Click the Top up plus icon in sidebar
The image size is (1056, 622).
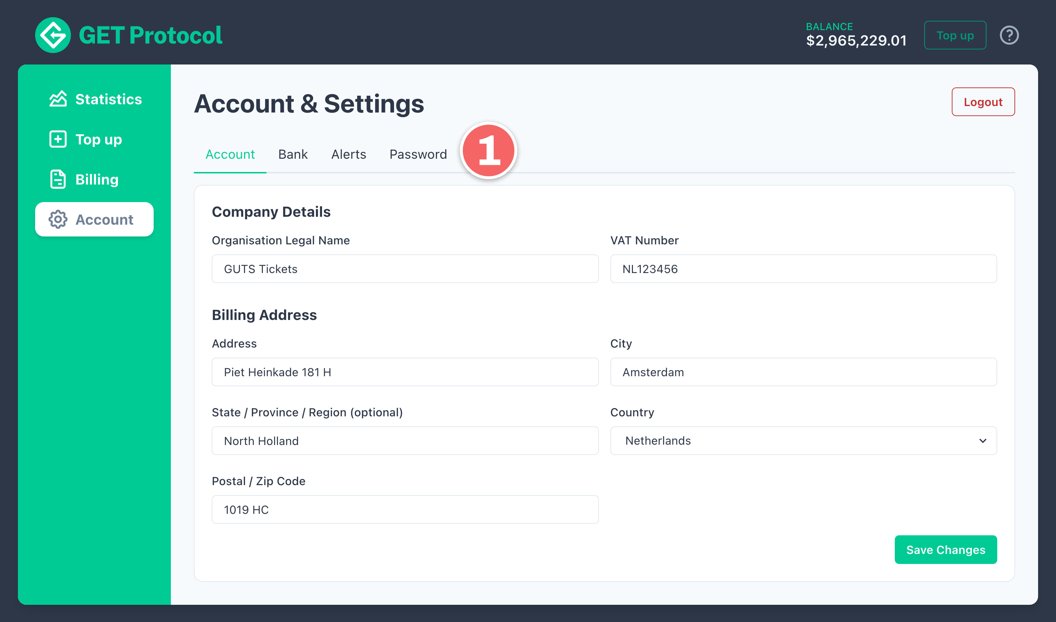tap(58, 139)
